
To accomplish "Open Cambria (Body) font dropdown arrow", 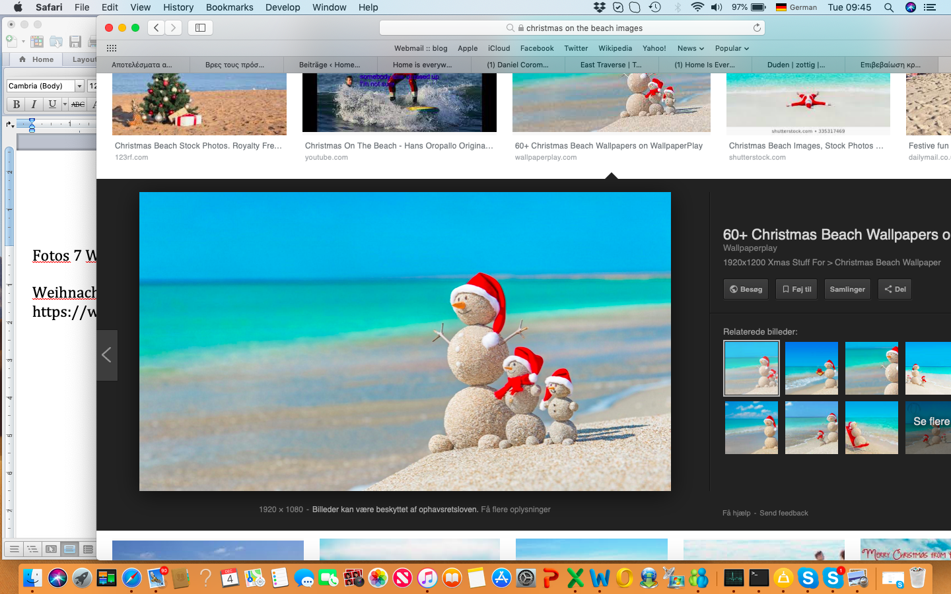I will coord(79,86).
